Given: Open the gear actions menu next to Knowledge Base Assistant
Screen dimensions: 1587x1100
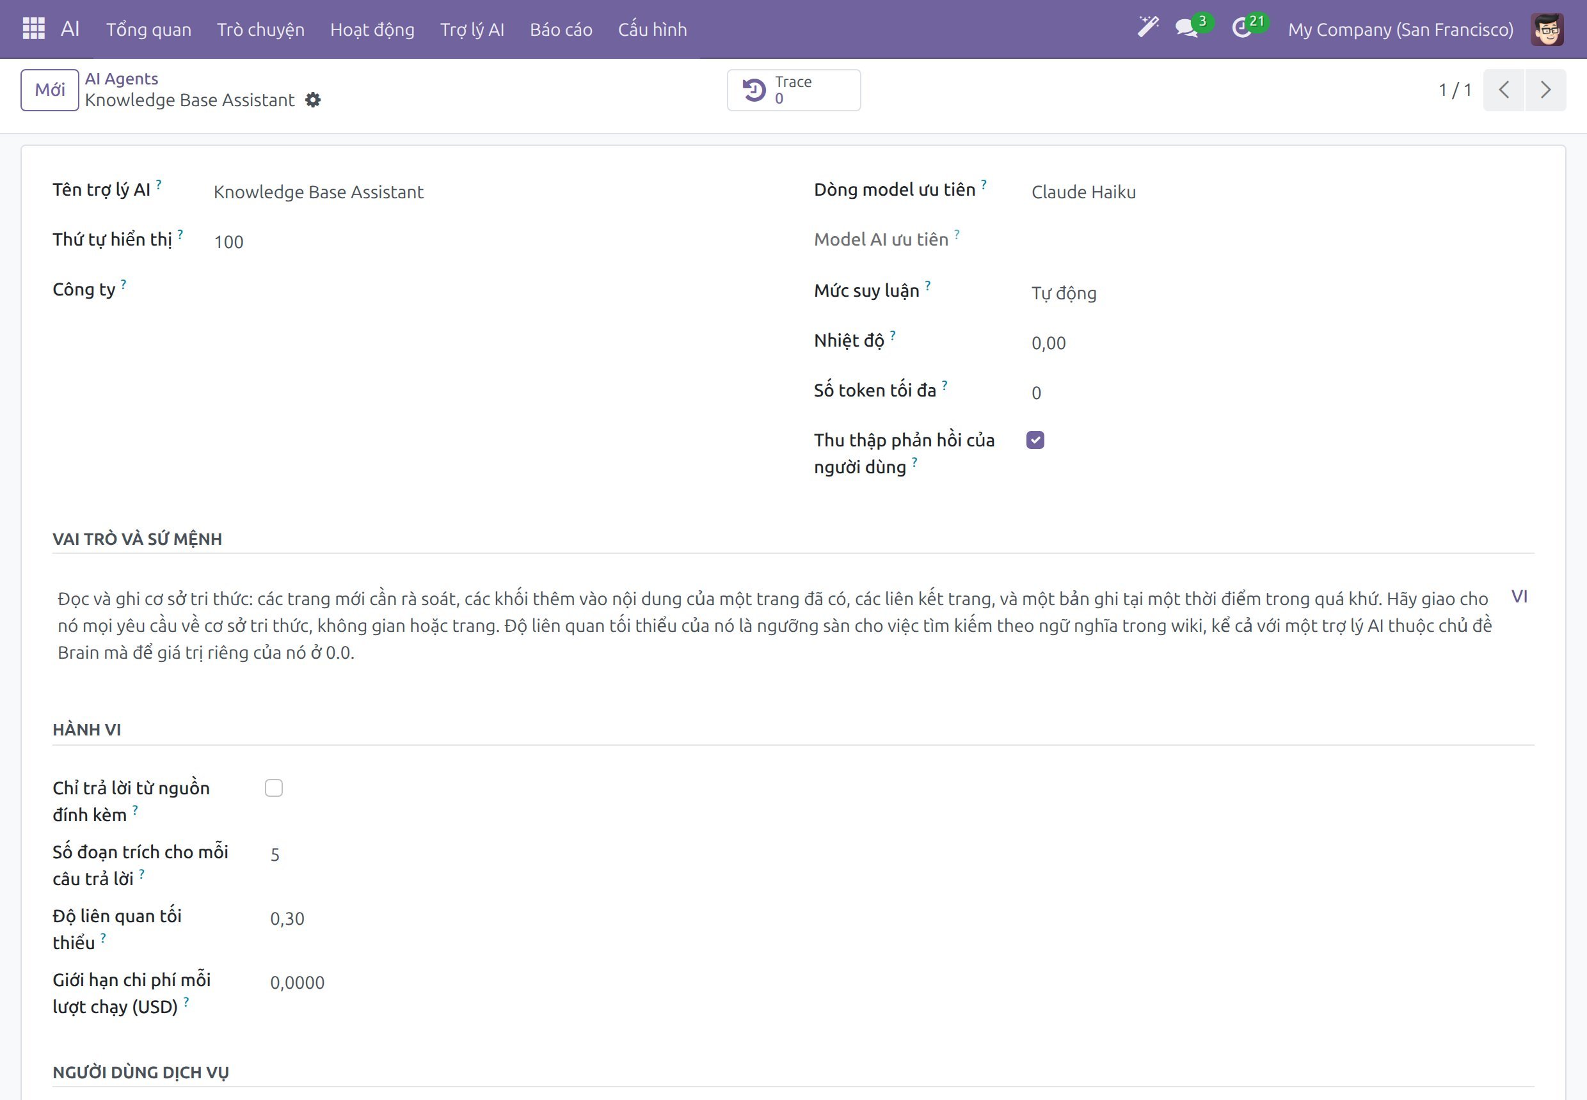Looking at the screenshot, I should point(313,100).
